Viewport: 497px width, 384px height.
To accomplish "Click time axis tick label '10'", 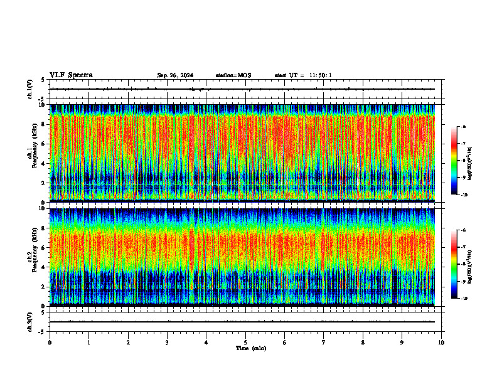I will point(441,343).
